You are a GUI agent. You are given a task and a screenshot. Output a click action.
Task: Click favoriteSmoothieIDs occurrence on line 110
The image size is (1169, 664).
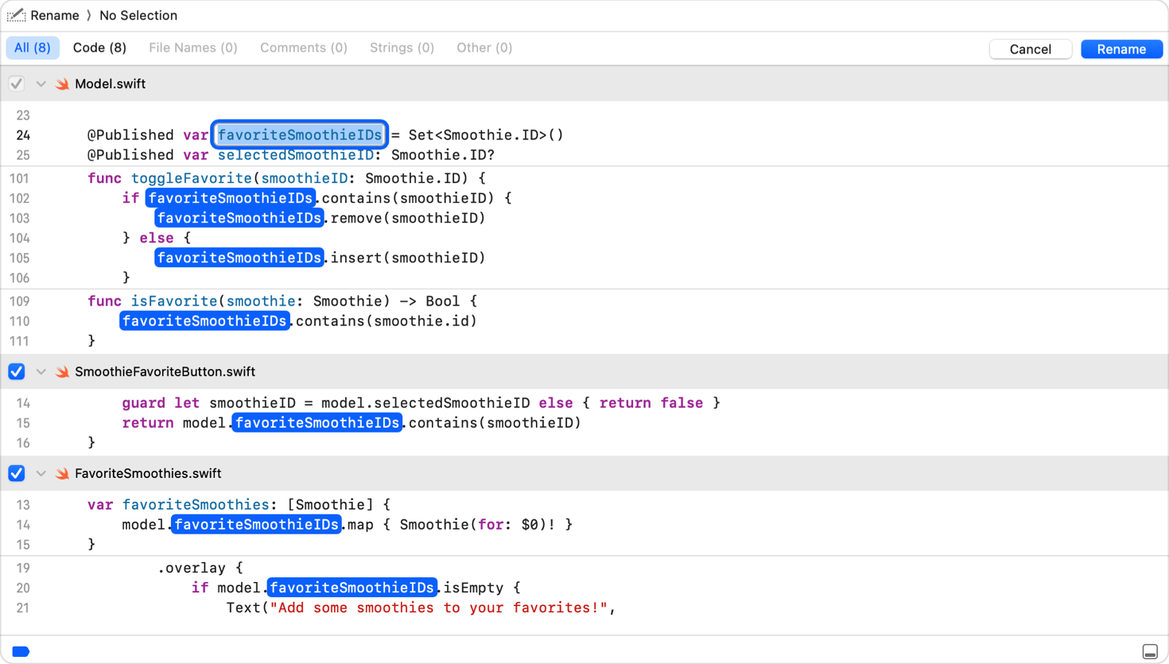point(204,321)
